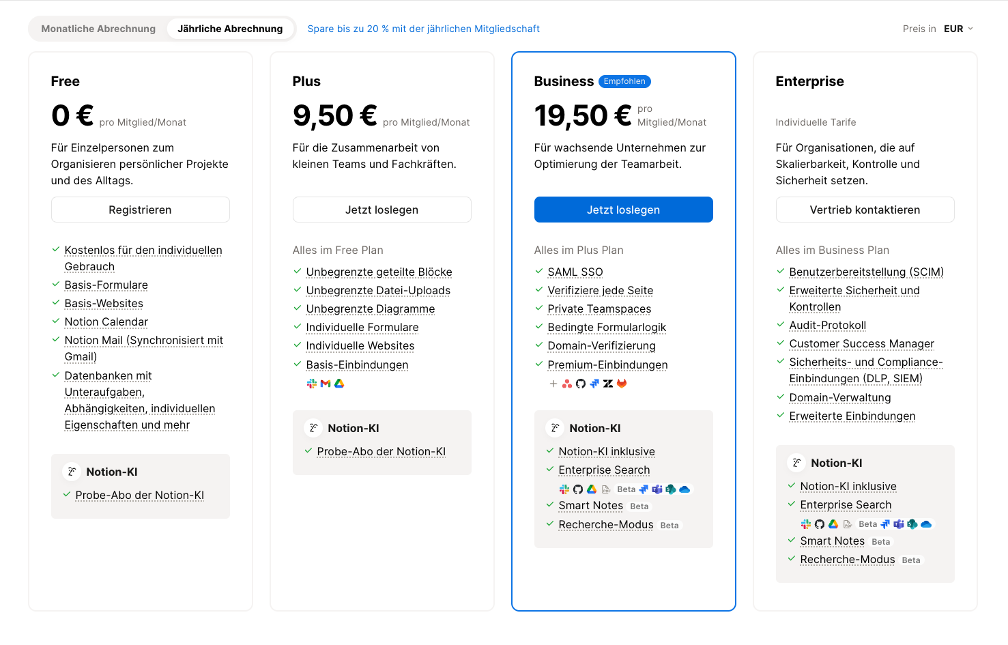The width and height of the screenshot is (1008, 645).
Task: Click Vertrieb kontaktieren on the Enterprise plan
Action: 865,210
